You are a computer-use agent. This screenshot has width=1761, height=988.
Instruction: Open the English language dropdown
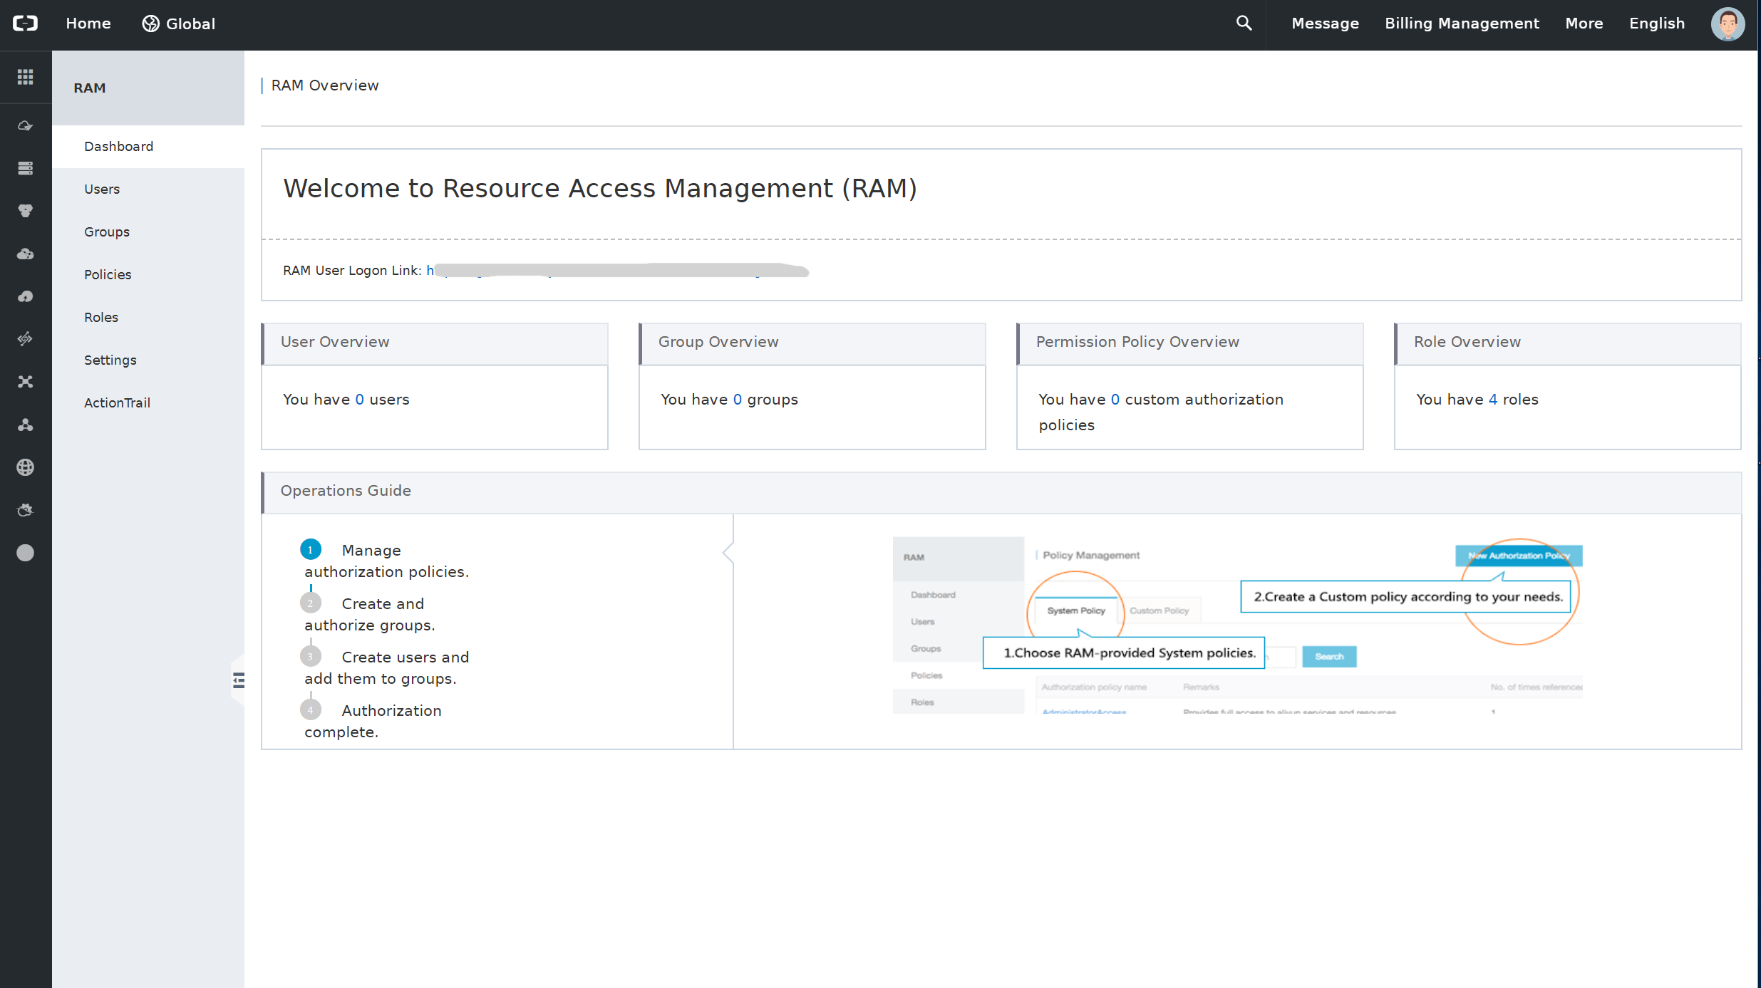pos(1657,24)
